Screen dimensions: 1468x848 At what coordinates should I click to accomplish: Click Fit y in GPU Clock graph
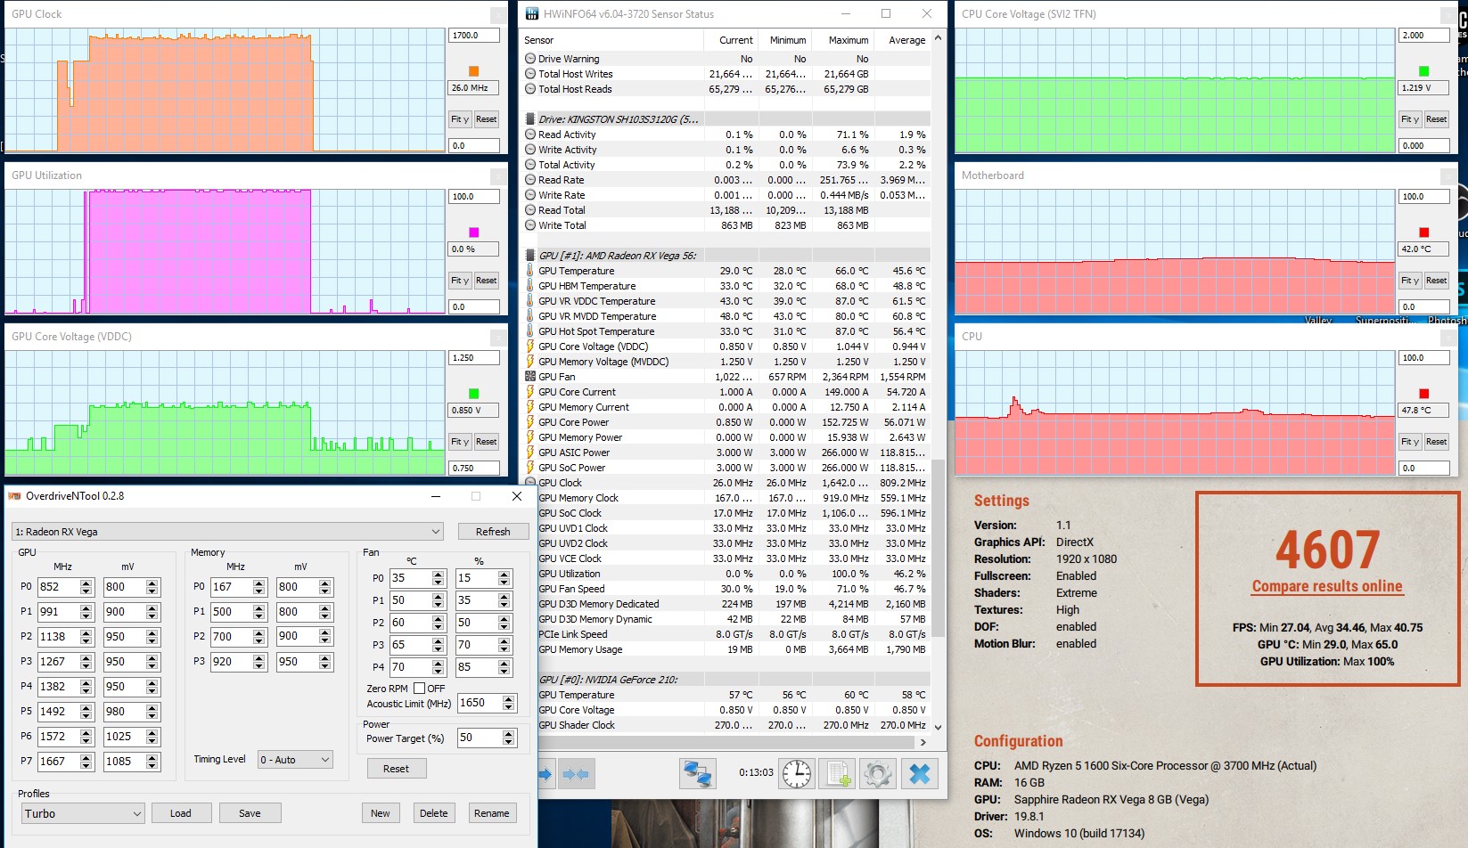coord(460,119)
